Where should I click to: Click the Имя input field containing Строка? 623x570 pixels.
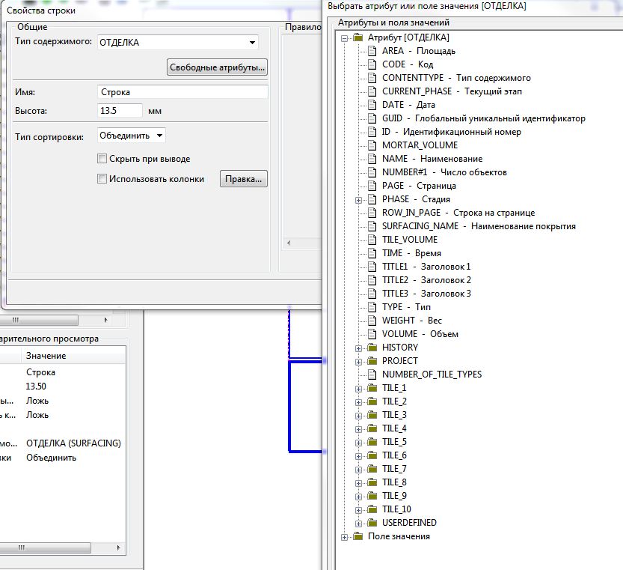pyautogui.click(x=182, y=92)
